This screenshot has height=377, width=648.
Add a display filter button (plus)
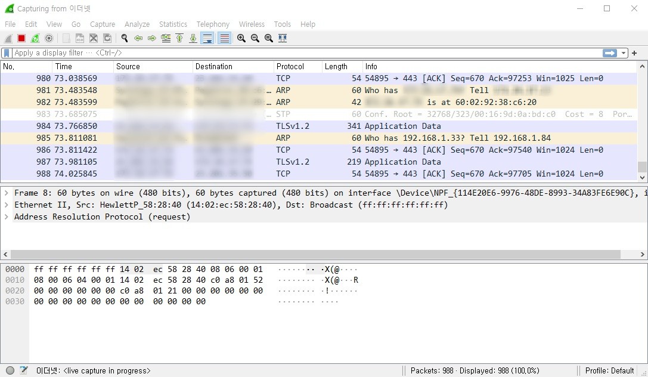click(x=634, y=53)
